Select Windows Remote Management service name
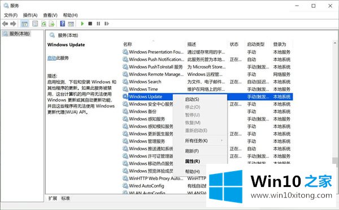Image resolution: width=339 pixels, height=210 pixels. [156, 74]
